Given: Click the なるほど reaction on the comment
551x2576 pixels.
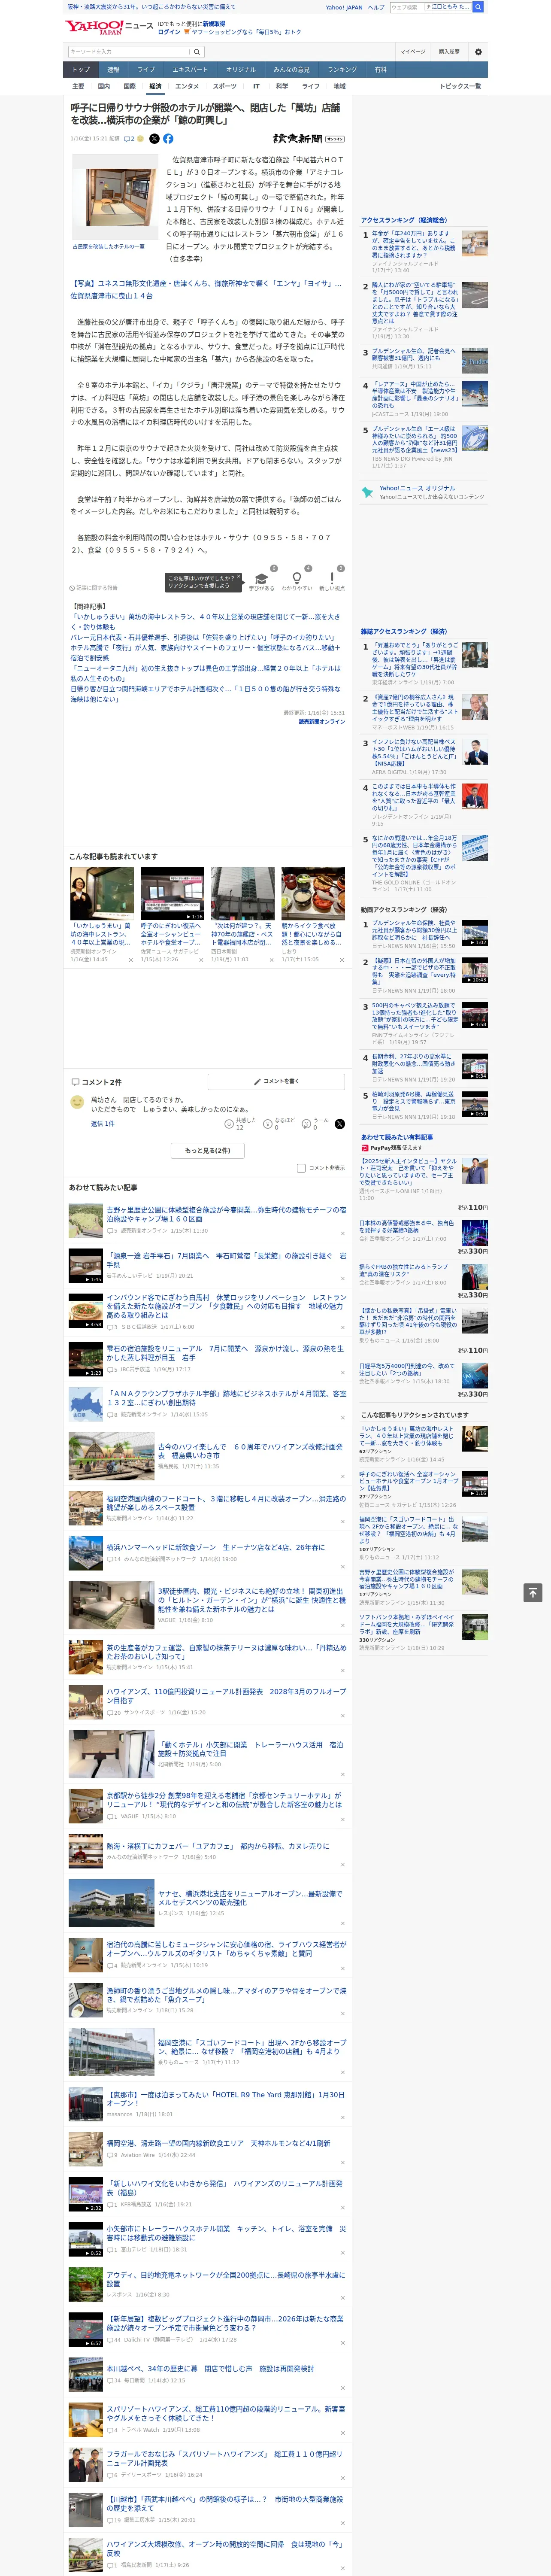Looking at the screenshot, I should (x=268, y=1124).
